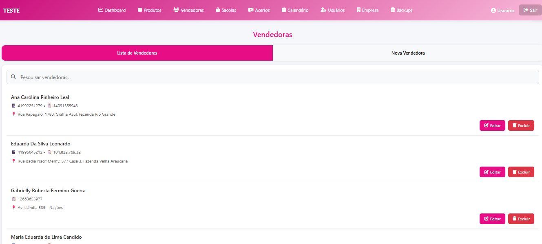The width and height of the screenshot is (542, 244).
Task: Click the document icon beside 14091355943
Action: click(49, 106)
